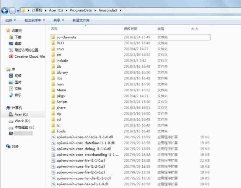Expand the Include in library (包含到库中) dropdown

[x=34, y=20]
